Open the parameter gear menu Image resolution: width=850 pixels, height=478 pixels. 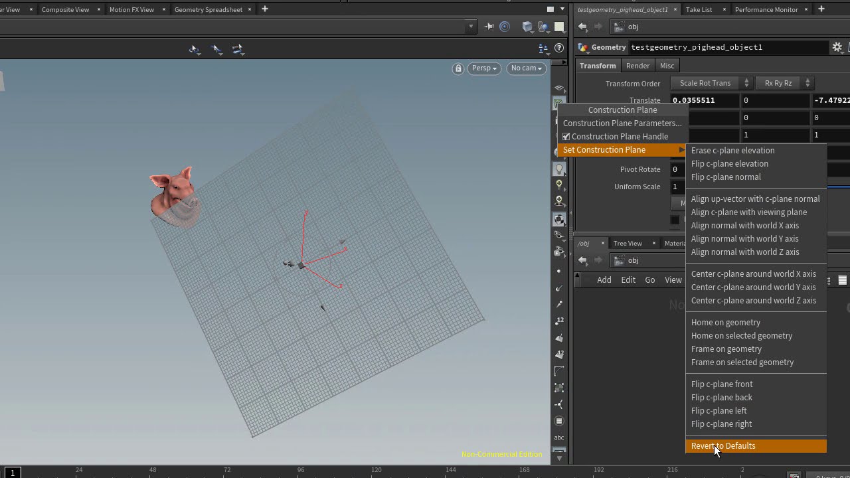(x=837, y=47)
